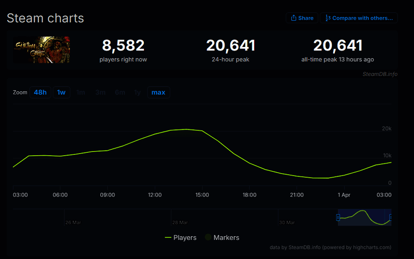Click the highlighted navigator selection window
Image resolution: width=414 pixels, height=259 pixels.
click(x=364, y=217)
